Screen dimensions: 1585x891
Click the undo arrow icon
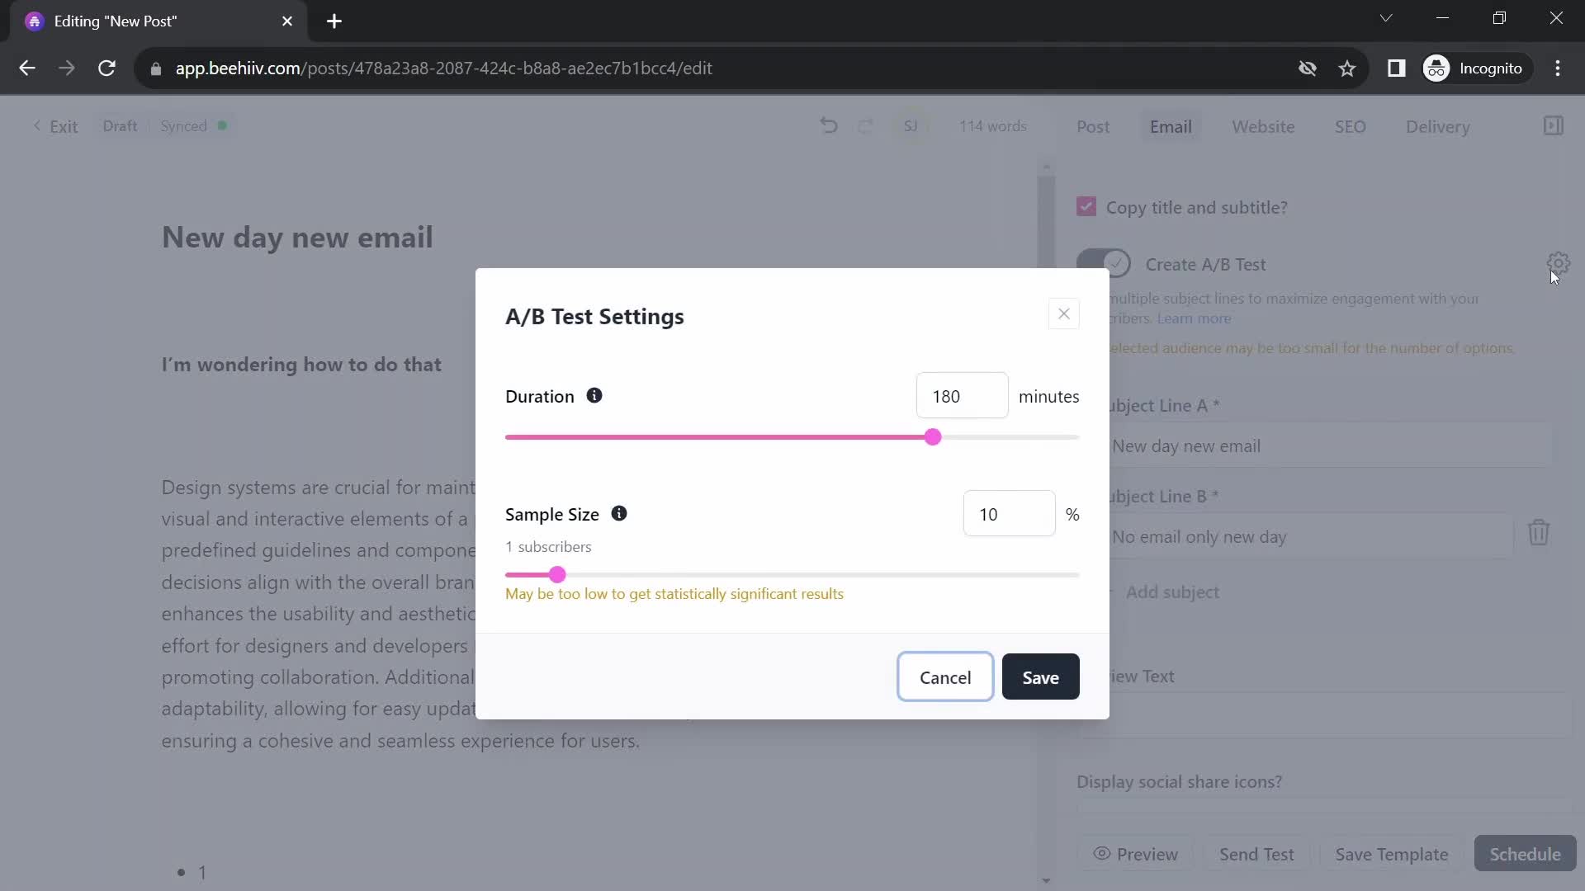tap(829, 126)
